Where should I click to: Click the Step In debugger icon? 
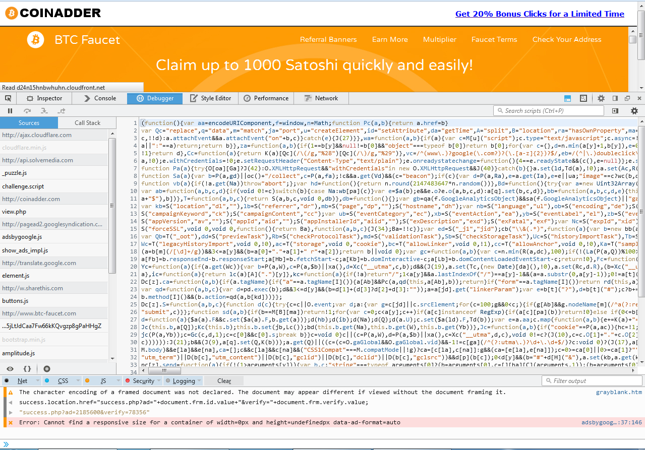44,111
